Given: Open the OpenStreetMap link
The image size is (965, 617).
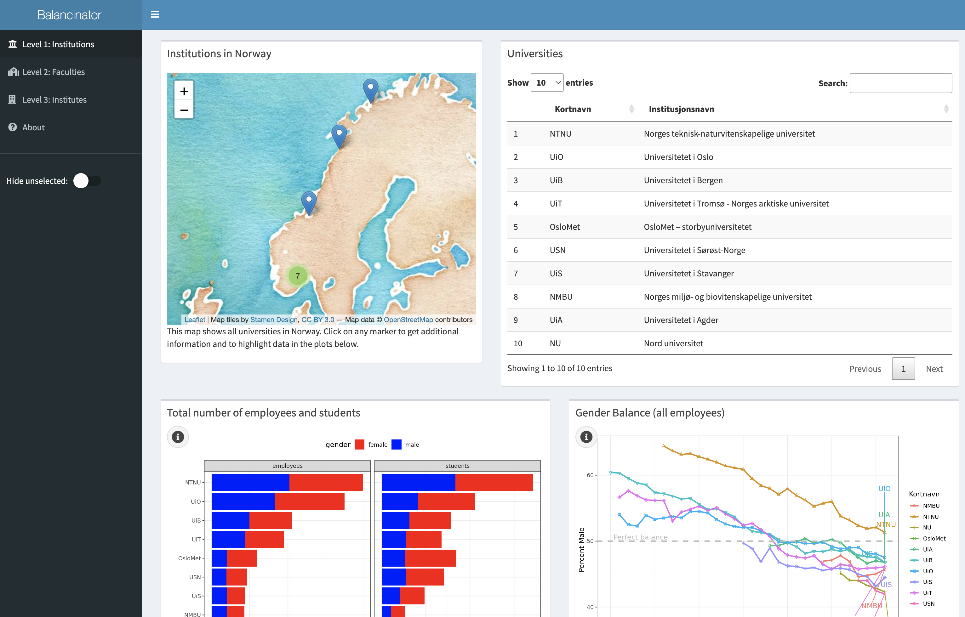Looking at the screenshot, I should [408, 319].
